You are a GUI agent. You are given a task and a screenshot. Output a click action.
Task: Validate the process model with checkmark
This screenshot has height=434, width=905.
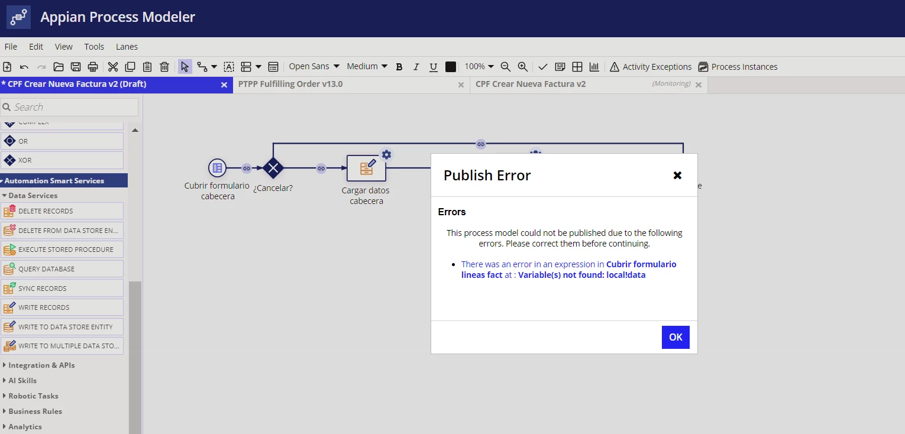coord(543,67)
